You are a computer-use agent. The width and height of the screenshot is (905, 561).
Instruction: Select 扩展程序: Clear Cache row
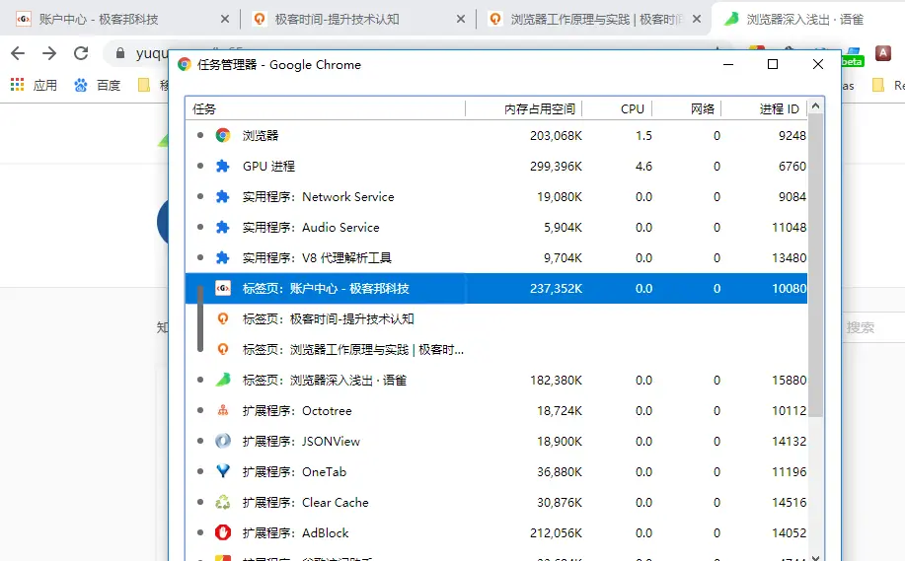[496, 502]
